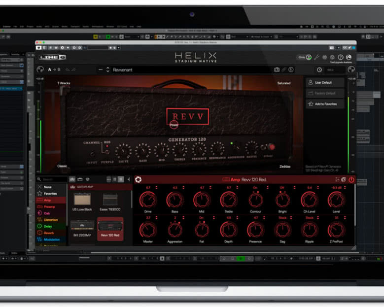384x307 pixels.
Task: Toggle the Amp block bypass power button
Action: click(x=351, y=180)
